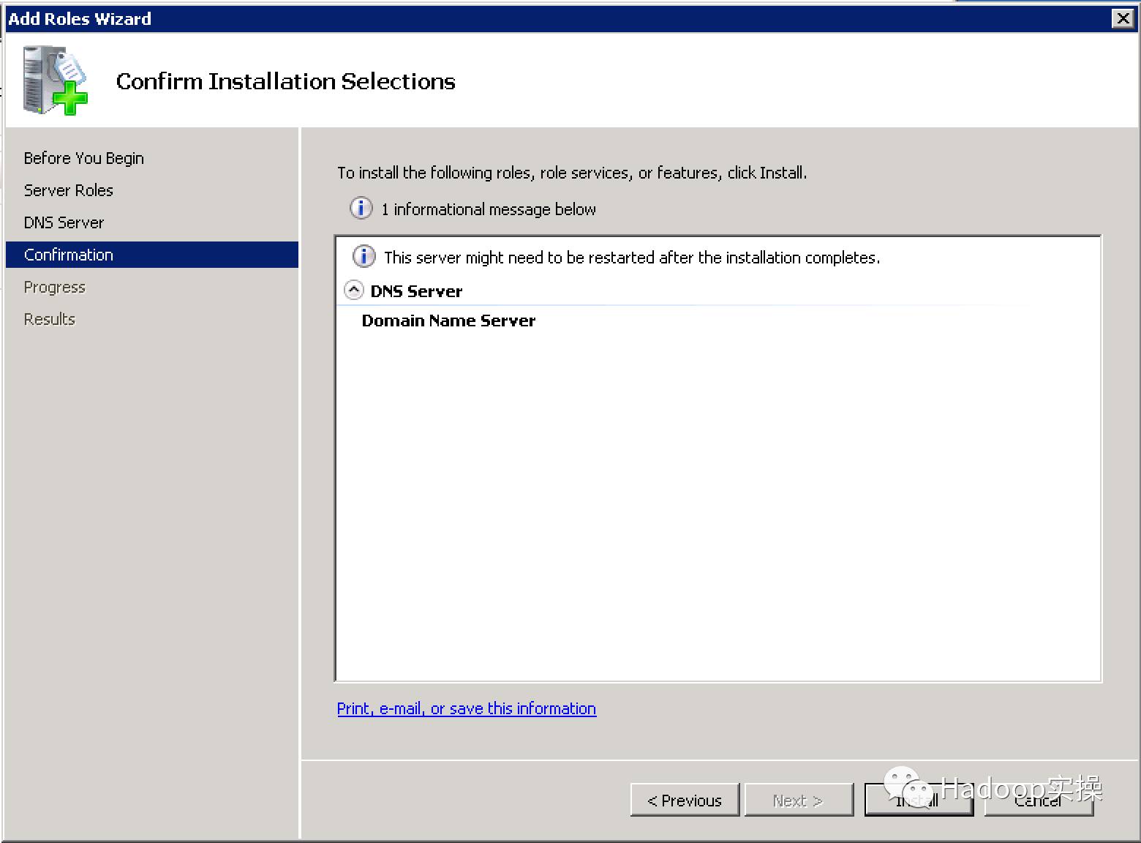Select the Confirmation step
1141x843 pixels.
(68, 255)
